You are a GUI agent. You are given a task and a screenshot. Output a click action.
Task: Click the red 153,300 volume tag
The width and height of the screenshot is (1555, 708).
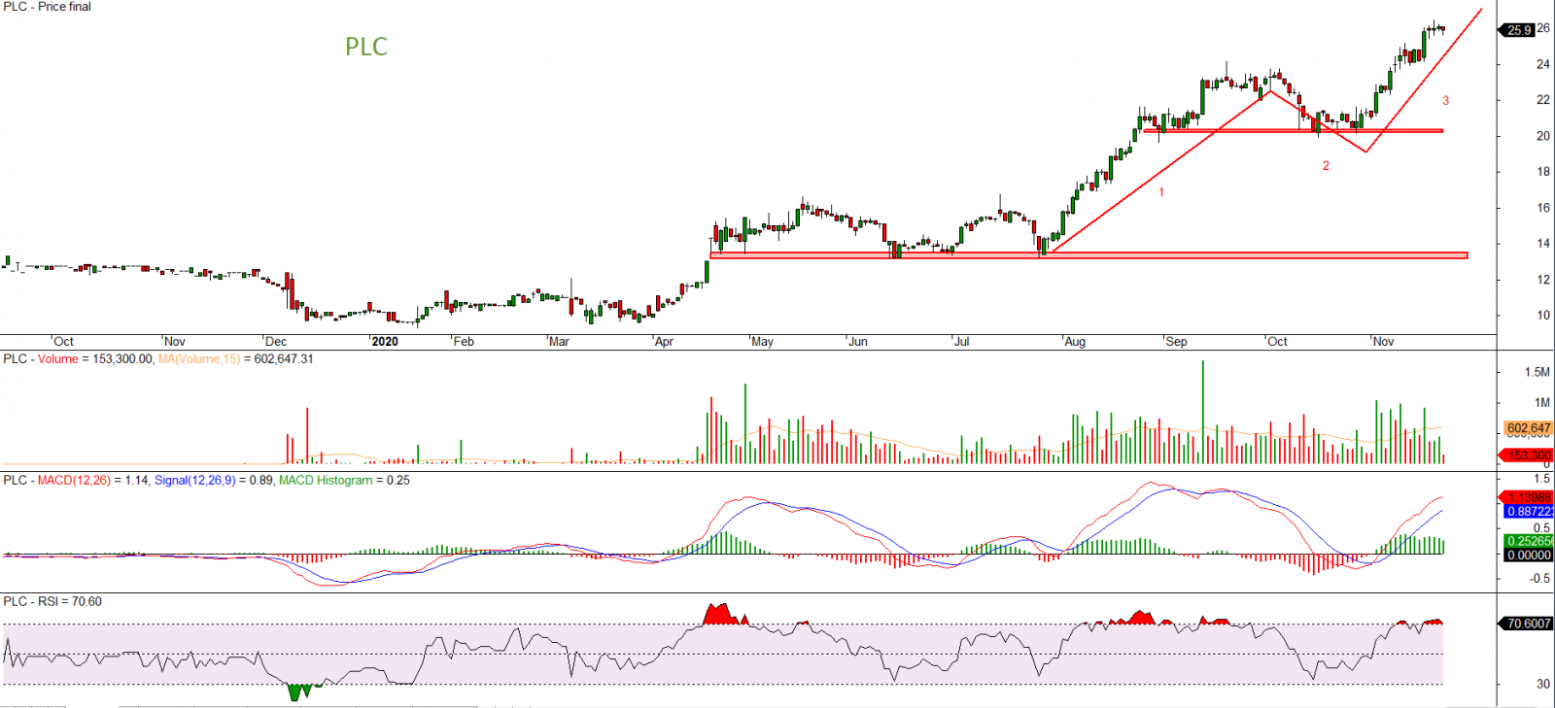(1528, 455)
